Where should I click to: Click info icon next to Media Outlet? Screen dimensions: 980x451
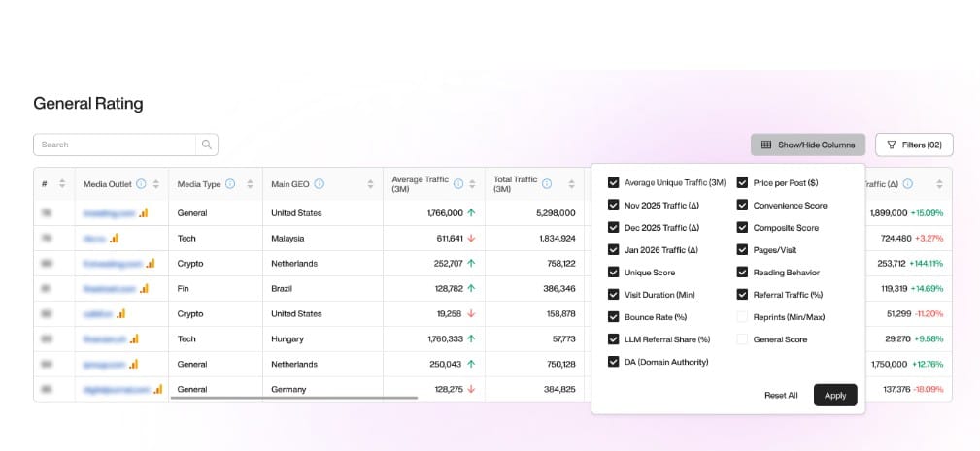click(x=141, y=184)
